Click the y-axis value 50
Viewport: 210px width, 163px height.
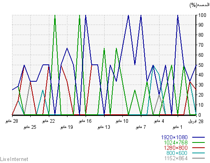coord(201,65)
